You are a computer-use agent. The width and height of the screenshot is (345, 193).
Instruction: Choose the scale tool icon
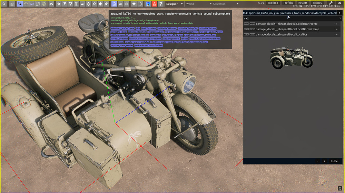38,4
